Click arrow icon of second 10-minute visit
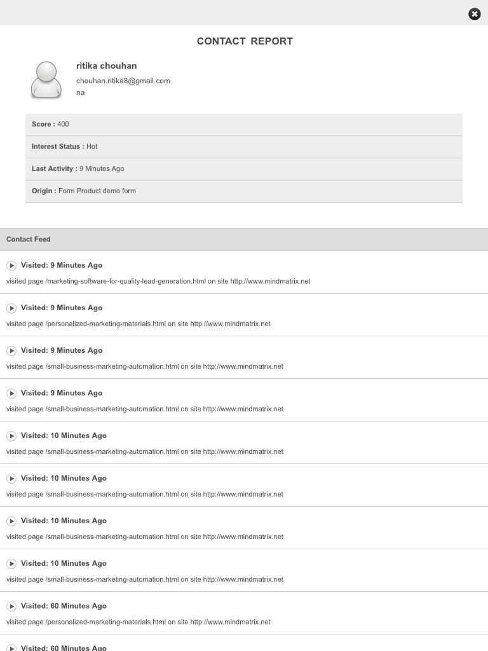488x651 pixels. click(x=11, y=479)
